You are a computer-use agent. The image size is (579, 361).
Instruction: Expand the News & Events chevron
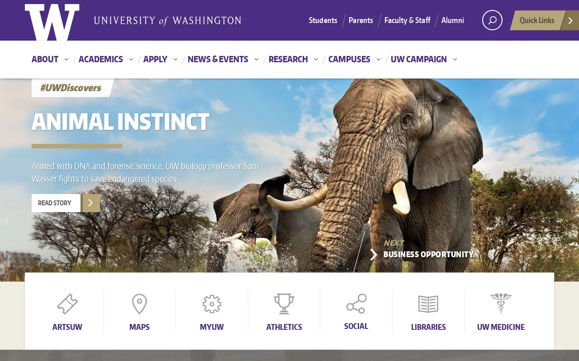(256, 59)
